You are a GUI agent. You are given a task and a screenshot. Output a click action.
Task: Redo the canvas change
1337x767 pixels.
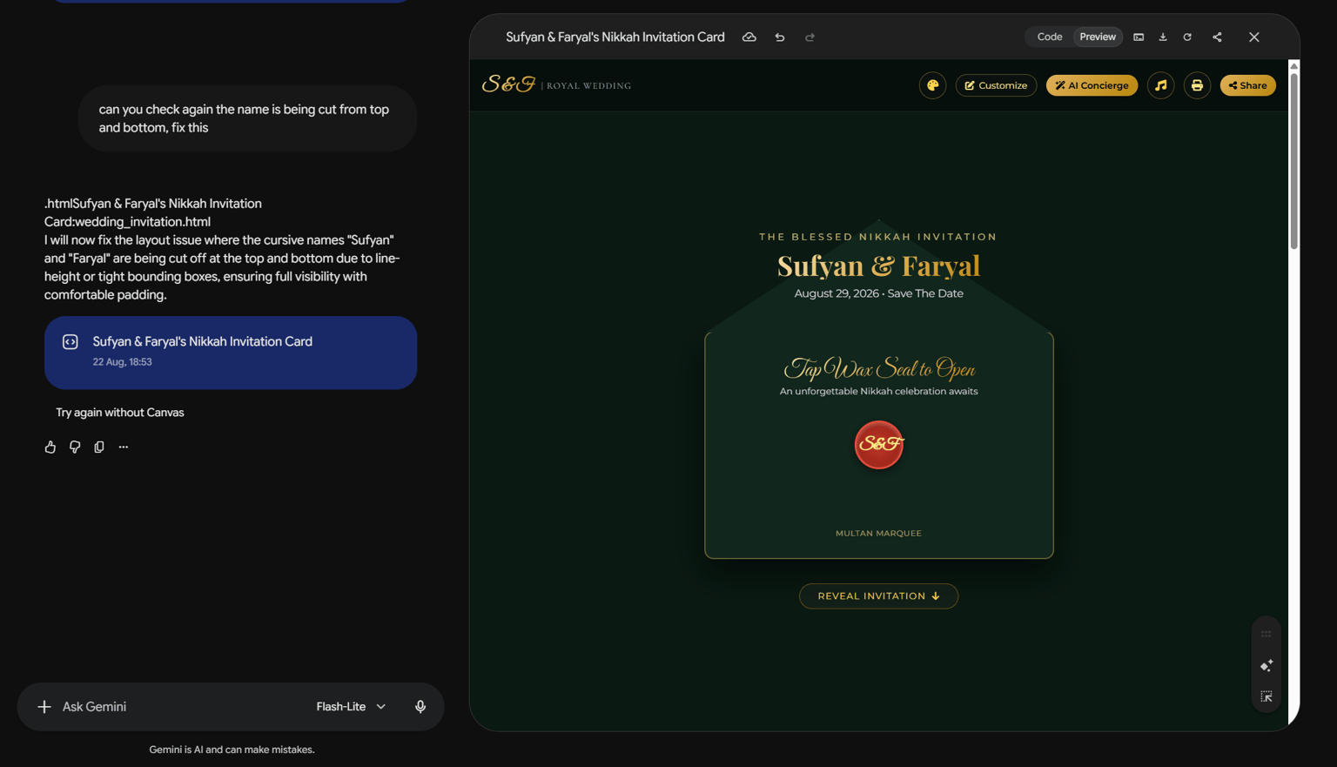[810, 37]
